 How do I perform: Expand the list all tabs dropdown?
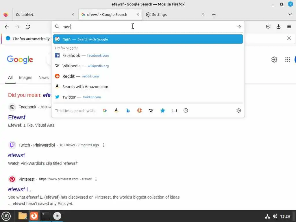[x=290, y=14]
